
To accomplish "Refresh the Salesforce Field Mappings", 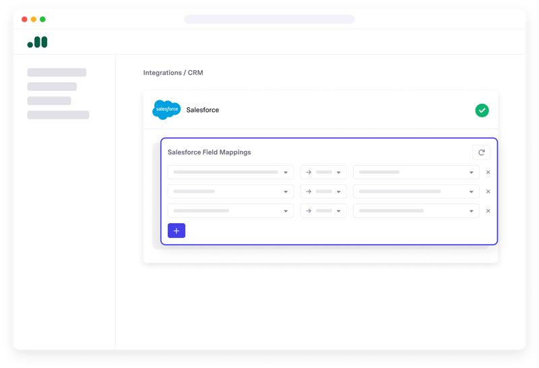I will pyautogui.click(x=481, y=152).
